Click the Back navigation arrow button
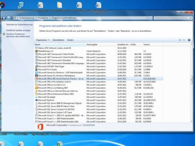Image resolution: width=195 pixels, height=146 pixels. (x=4, y=18)
